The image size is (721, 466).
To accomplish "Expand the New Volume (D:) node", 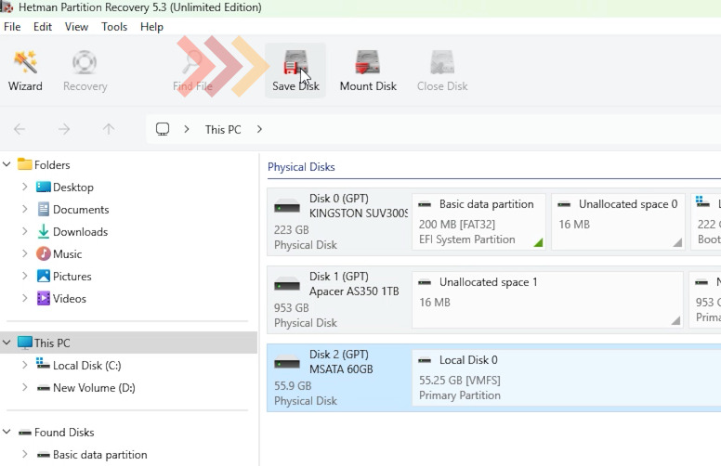I will [25, 387].
